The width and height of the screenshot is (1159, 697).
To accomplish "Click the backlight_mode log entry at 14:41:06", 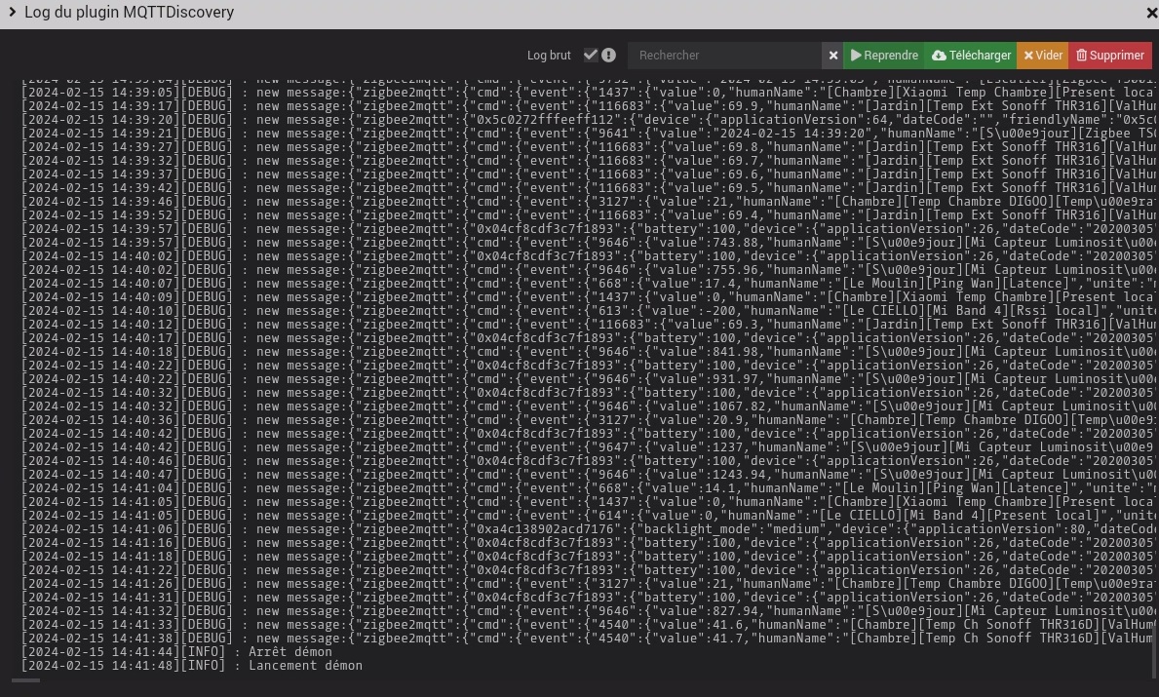I will coord(588,529).
